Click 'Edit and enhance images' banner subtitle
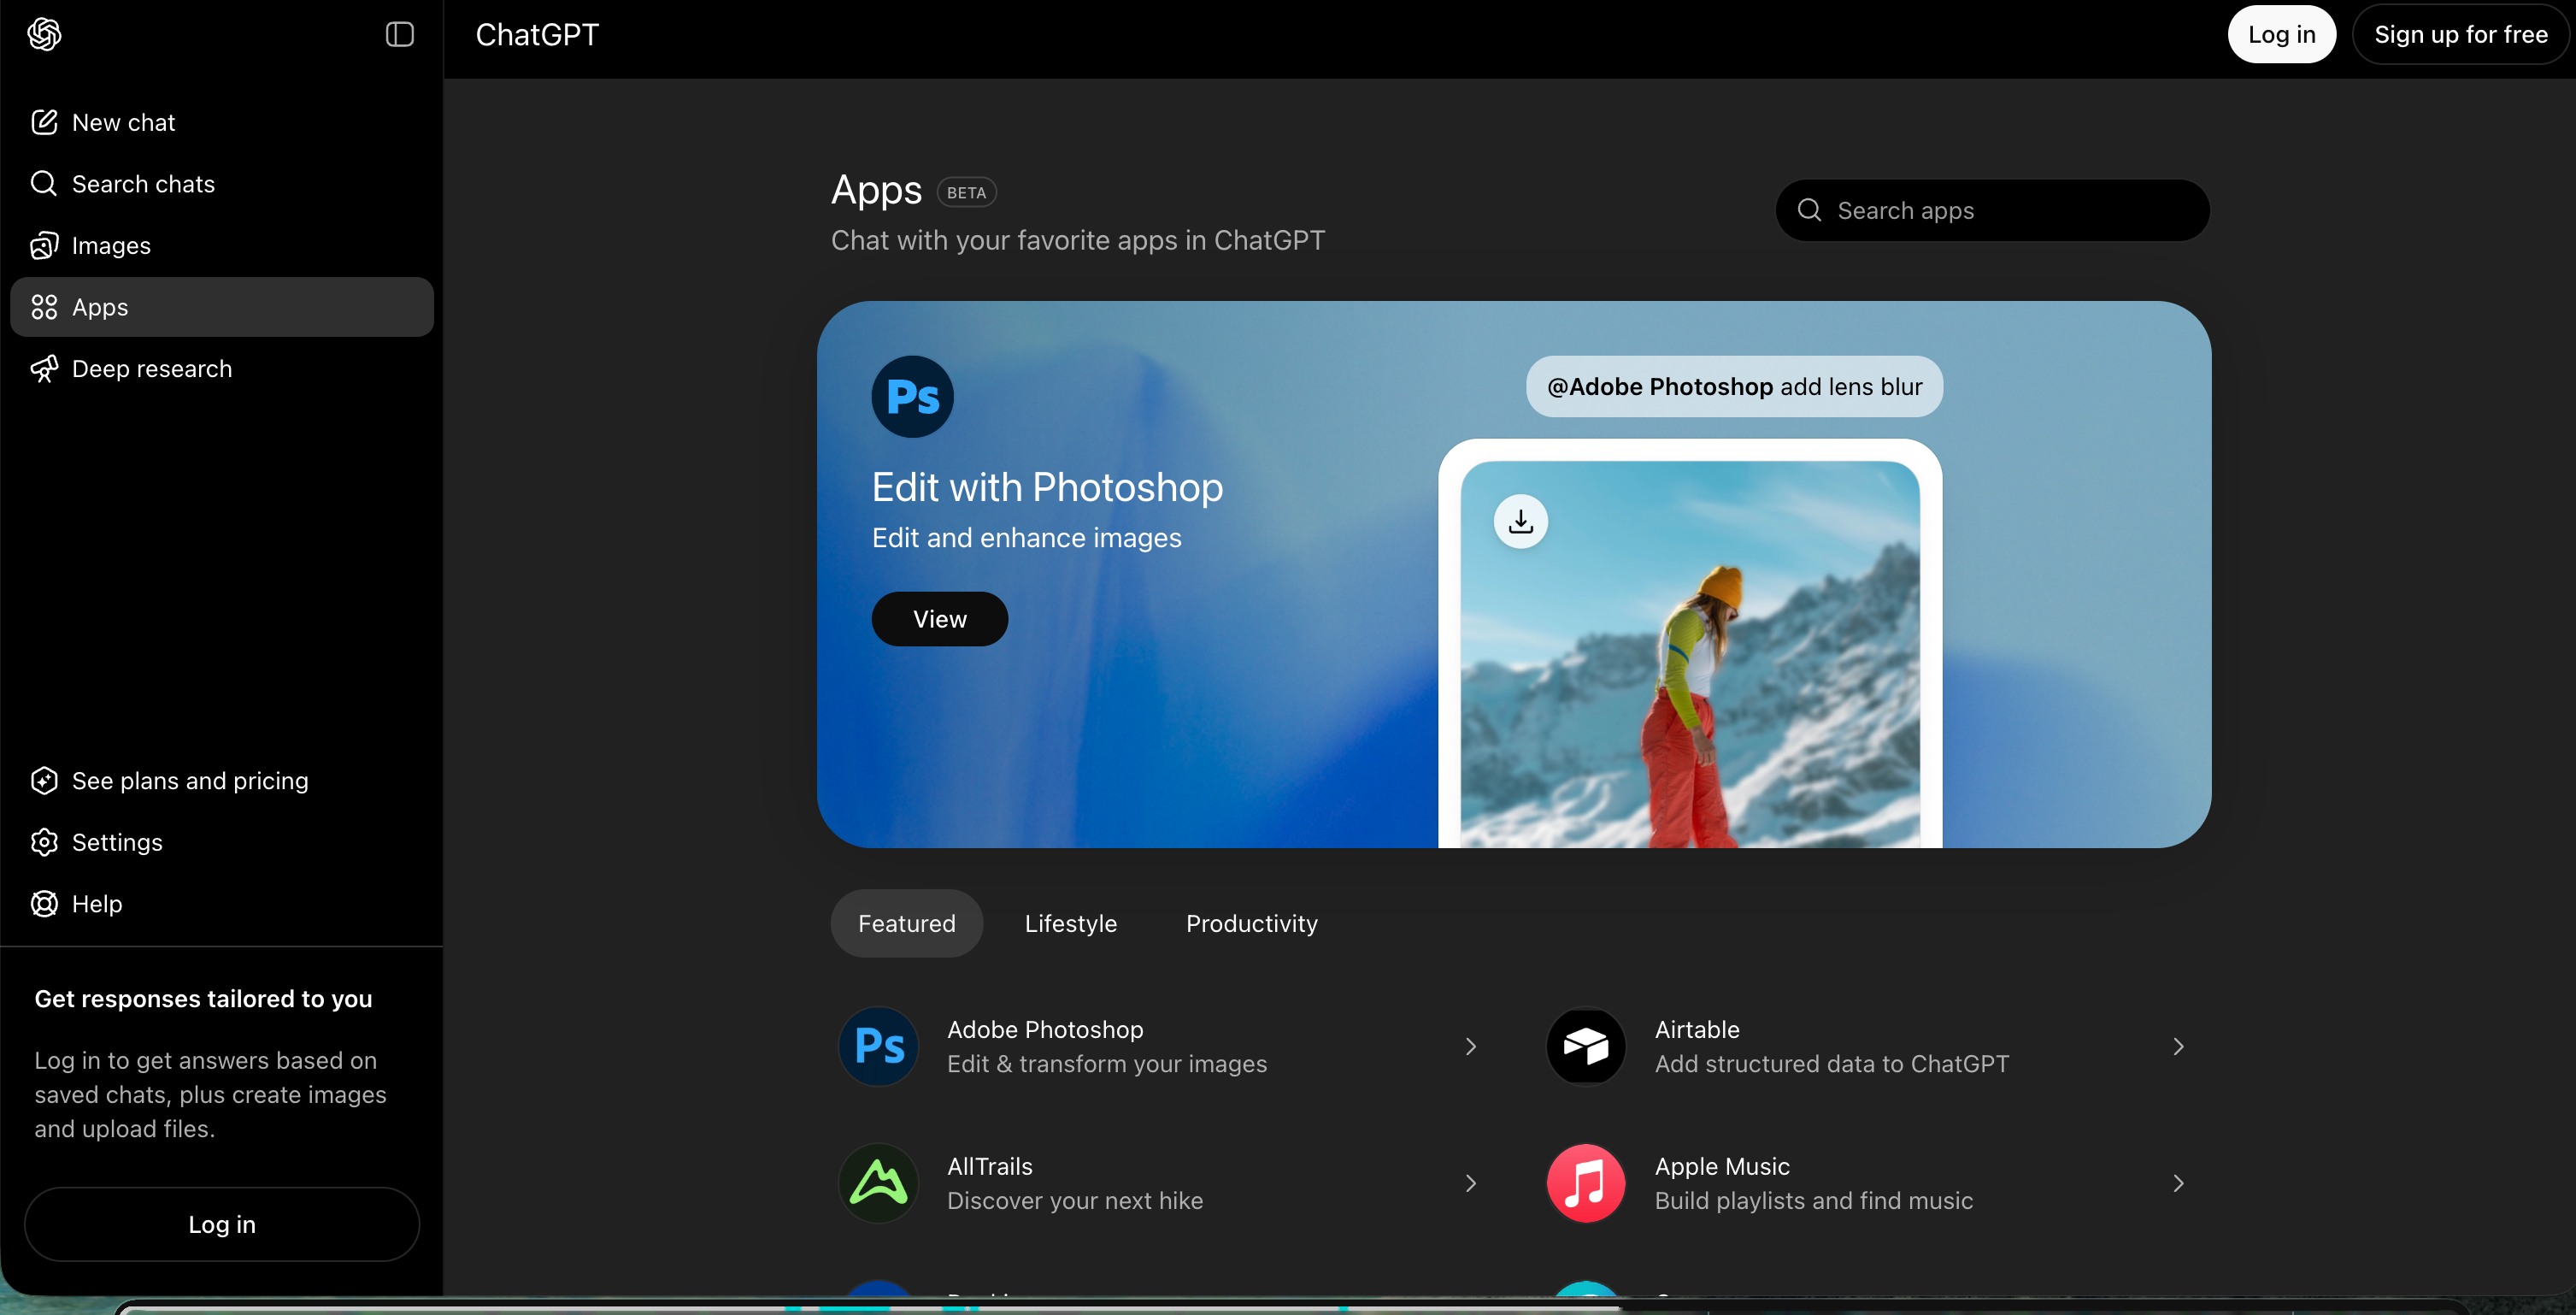The image size is (2576, 1315). click(1026, 539)
